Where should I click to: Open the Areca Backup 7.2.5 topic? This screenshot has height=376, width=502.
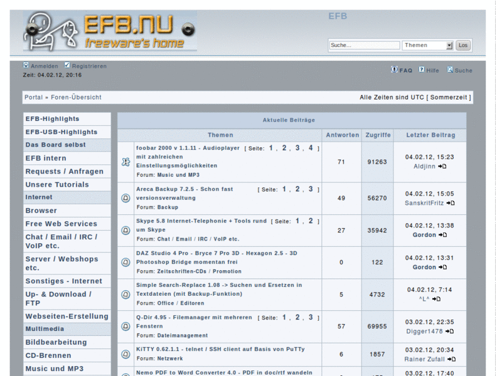tap(184, 194)
